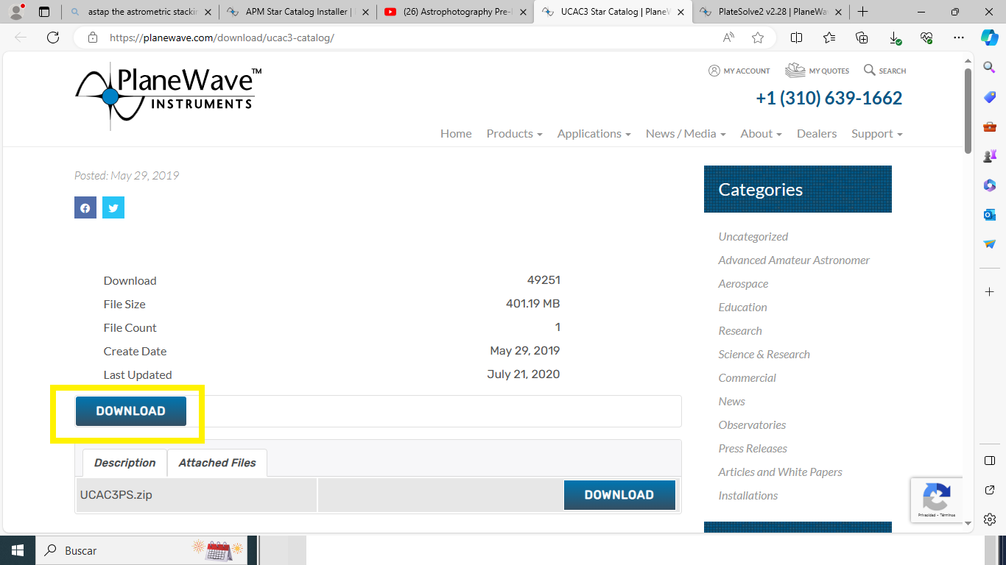Image resolution: width=1006 pixels, height=565 pixels.
Task: Show the Downloads icon panel
Action: [x=894, y=38]
